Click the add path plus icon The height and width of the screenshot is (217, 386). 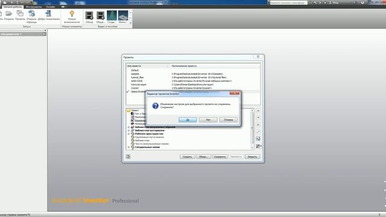pos(258,125)
